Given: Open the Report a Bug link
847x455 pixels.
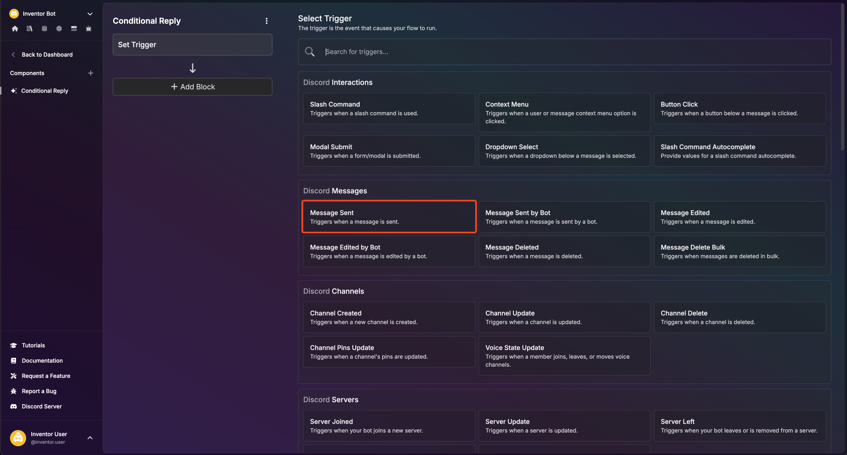Looking at the screenshot, I should click(39, 391).
